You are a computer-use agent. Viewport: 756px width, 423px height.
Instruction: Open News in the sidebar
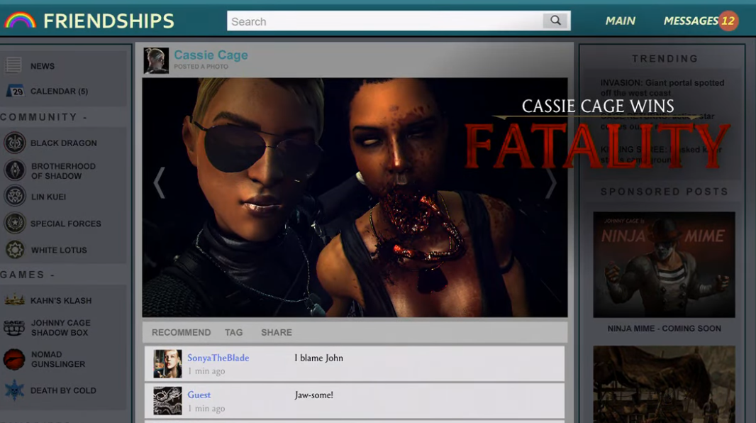[43, 66]
